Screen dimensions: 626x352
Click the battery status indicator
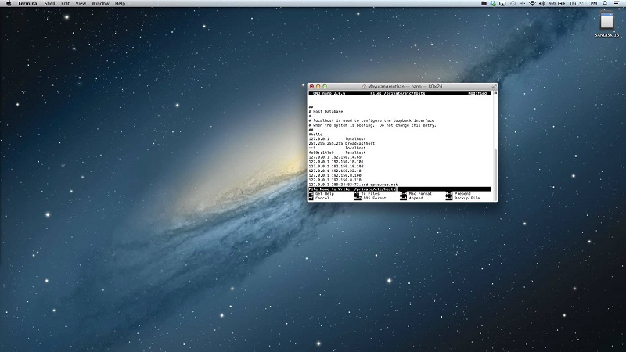coord(557,4)
